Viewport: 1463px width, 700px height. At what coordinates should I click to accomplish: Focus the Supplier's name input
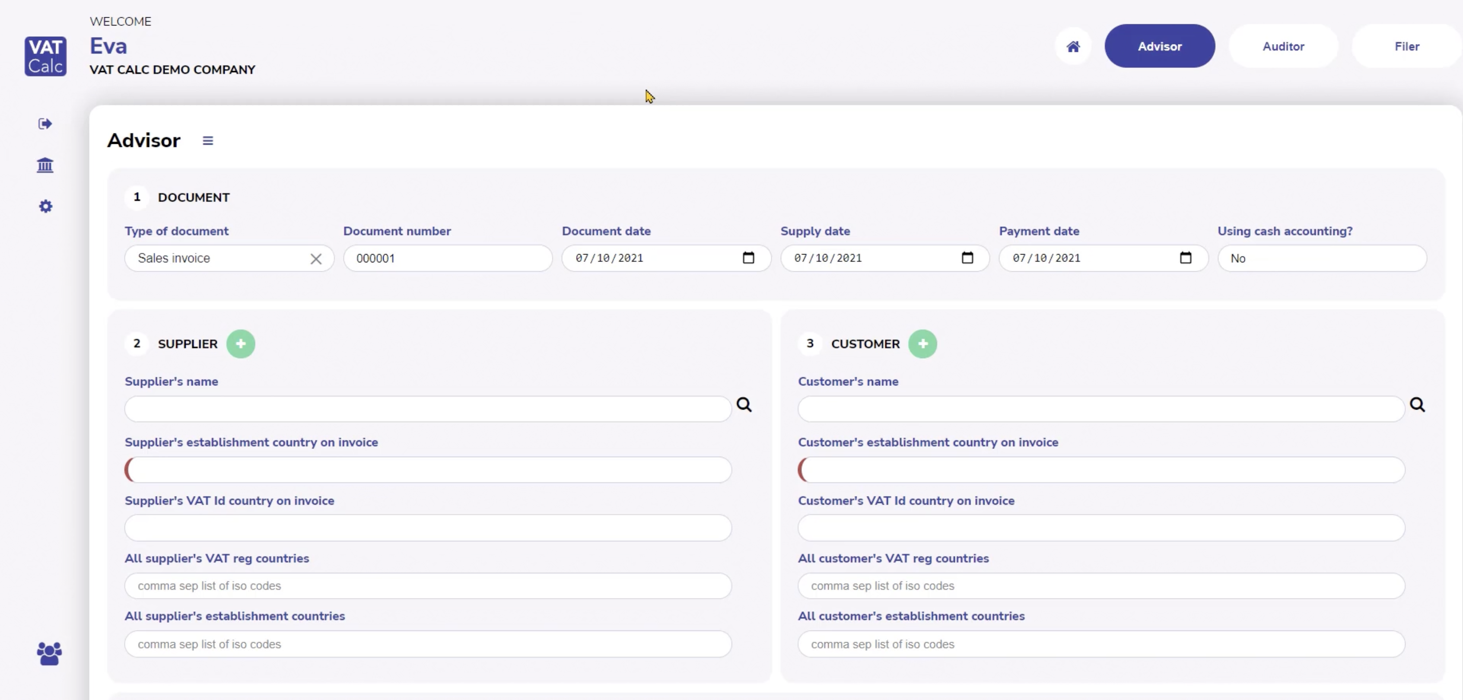click(x=428, y=409)
